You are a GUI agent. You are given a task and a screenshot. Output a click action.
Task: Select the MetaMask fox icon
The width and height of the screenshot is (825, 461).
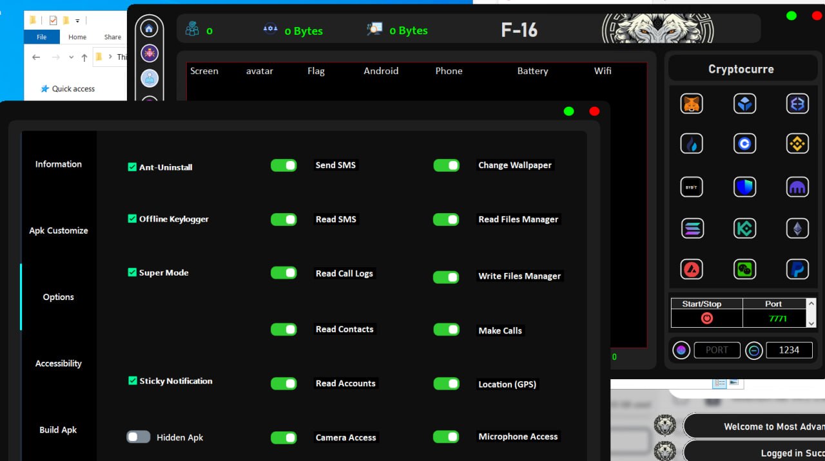coord(692,104)
